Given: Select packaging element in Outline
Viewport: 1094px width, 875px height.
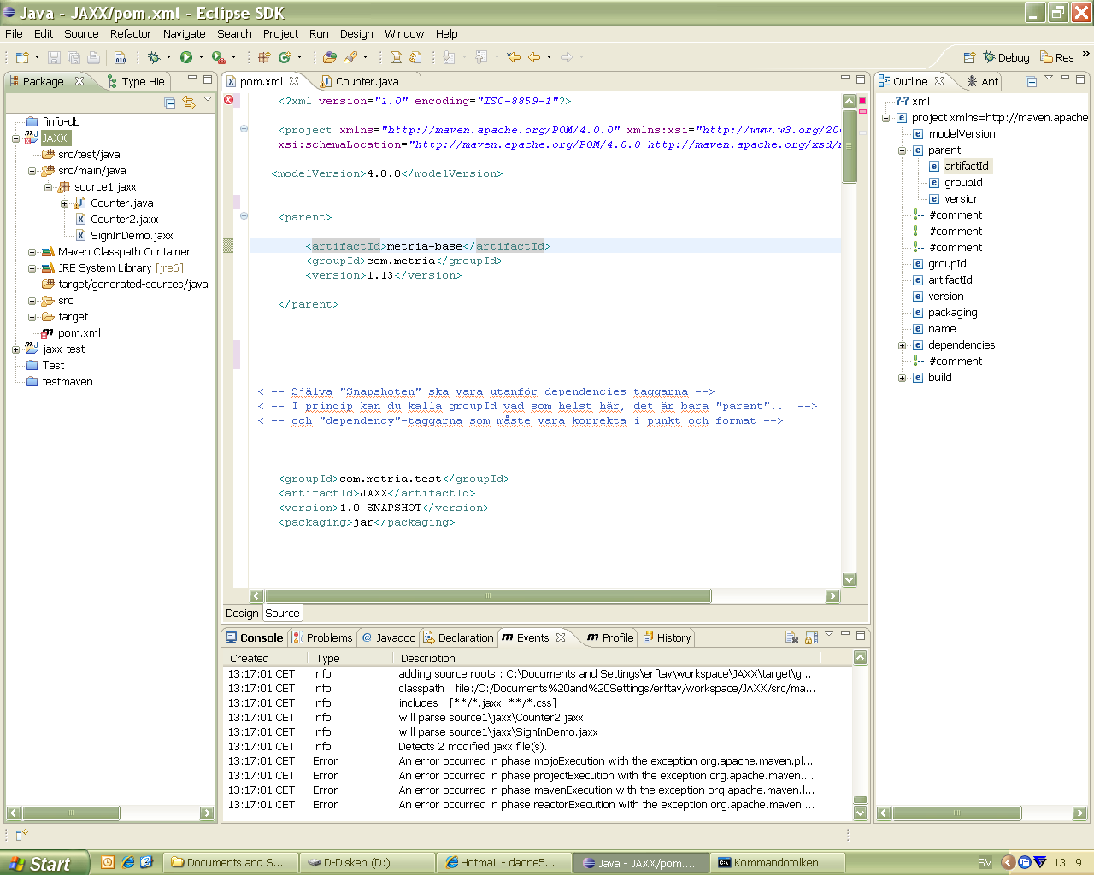Looking at the screenshot, I should (x=952, y=313).
